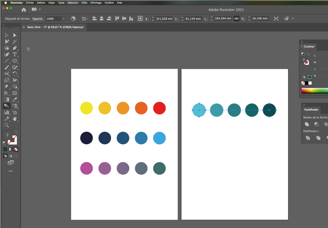Open the Effet menu

tap(84, 3)
